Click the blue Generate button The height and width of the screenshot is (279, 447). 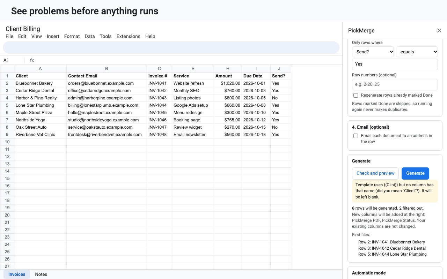pyautogui.click(x=415, y=173)
